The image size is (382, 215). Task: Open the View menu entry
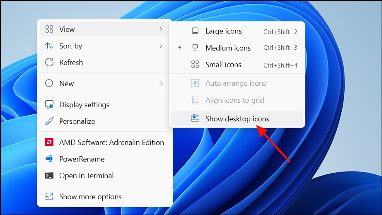[104, 29]
